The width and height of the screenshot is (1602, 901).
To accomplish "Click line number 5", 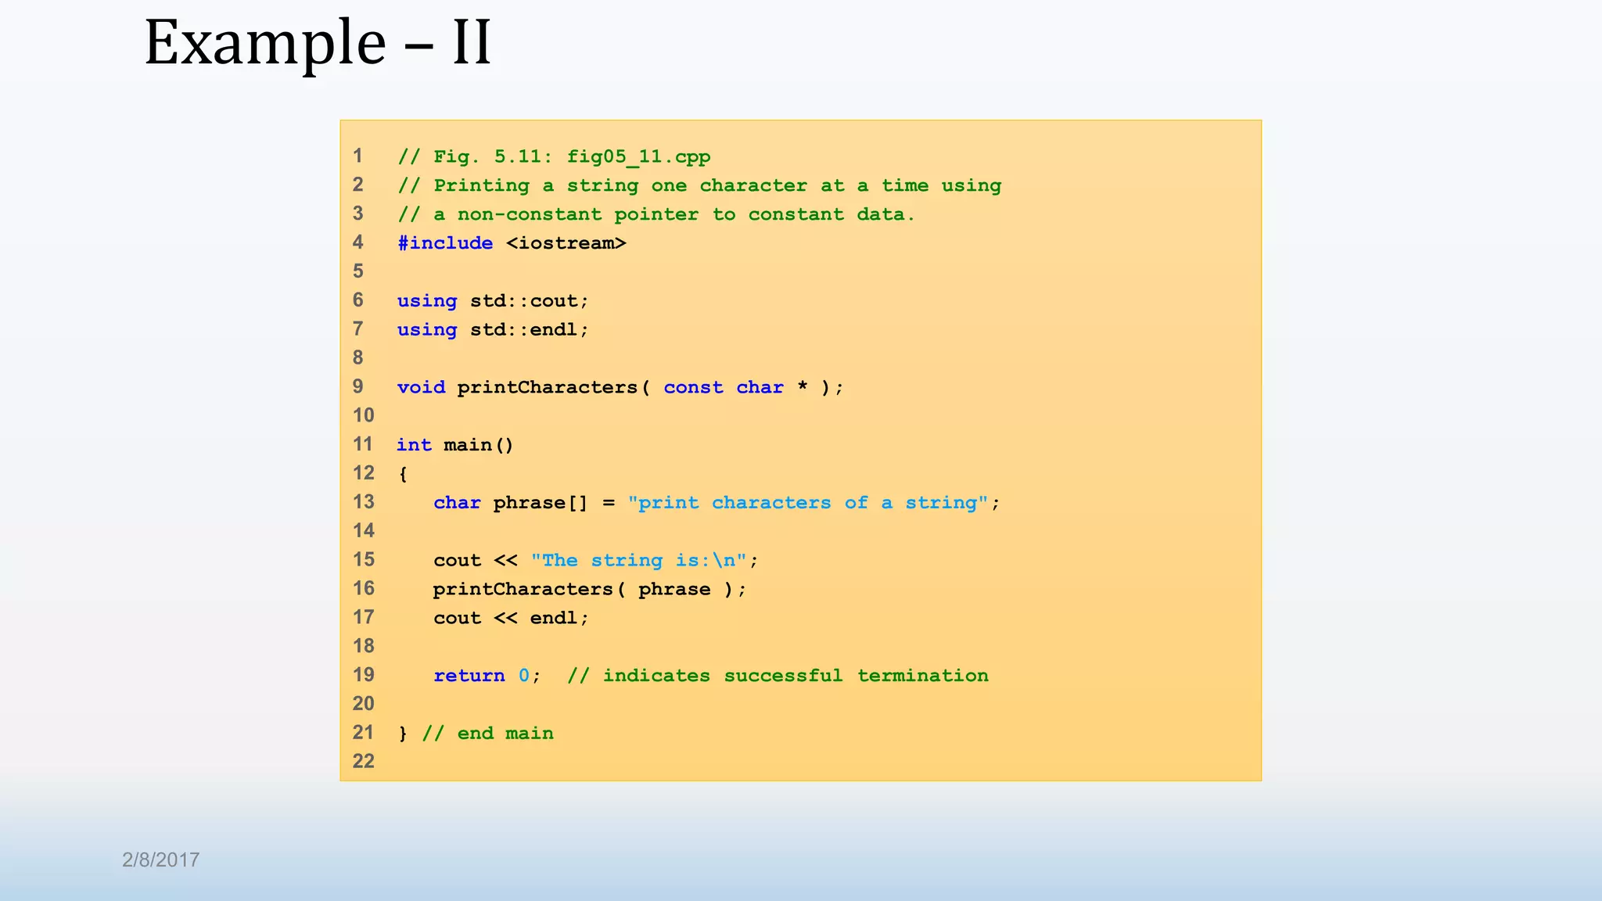I will click(358, 271).
